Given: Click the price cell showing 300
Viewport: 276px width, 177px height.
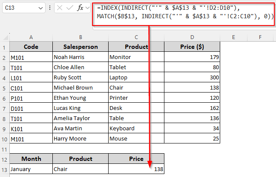Looking at the screenshot, I should (x=192, y=77).
